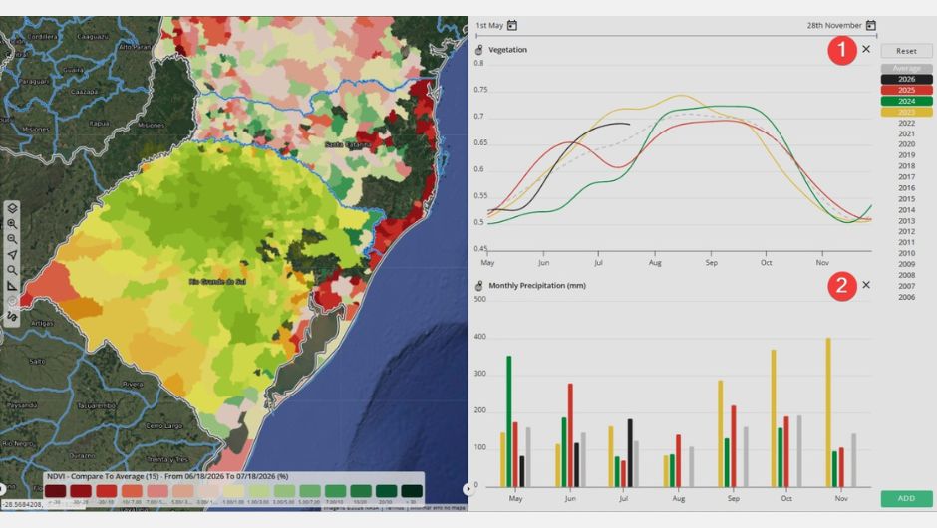Toggle the Average series in year list

906,68
